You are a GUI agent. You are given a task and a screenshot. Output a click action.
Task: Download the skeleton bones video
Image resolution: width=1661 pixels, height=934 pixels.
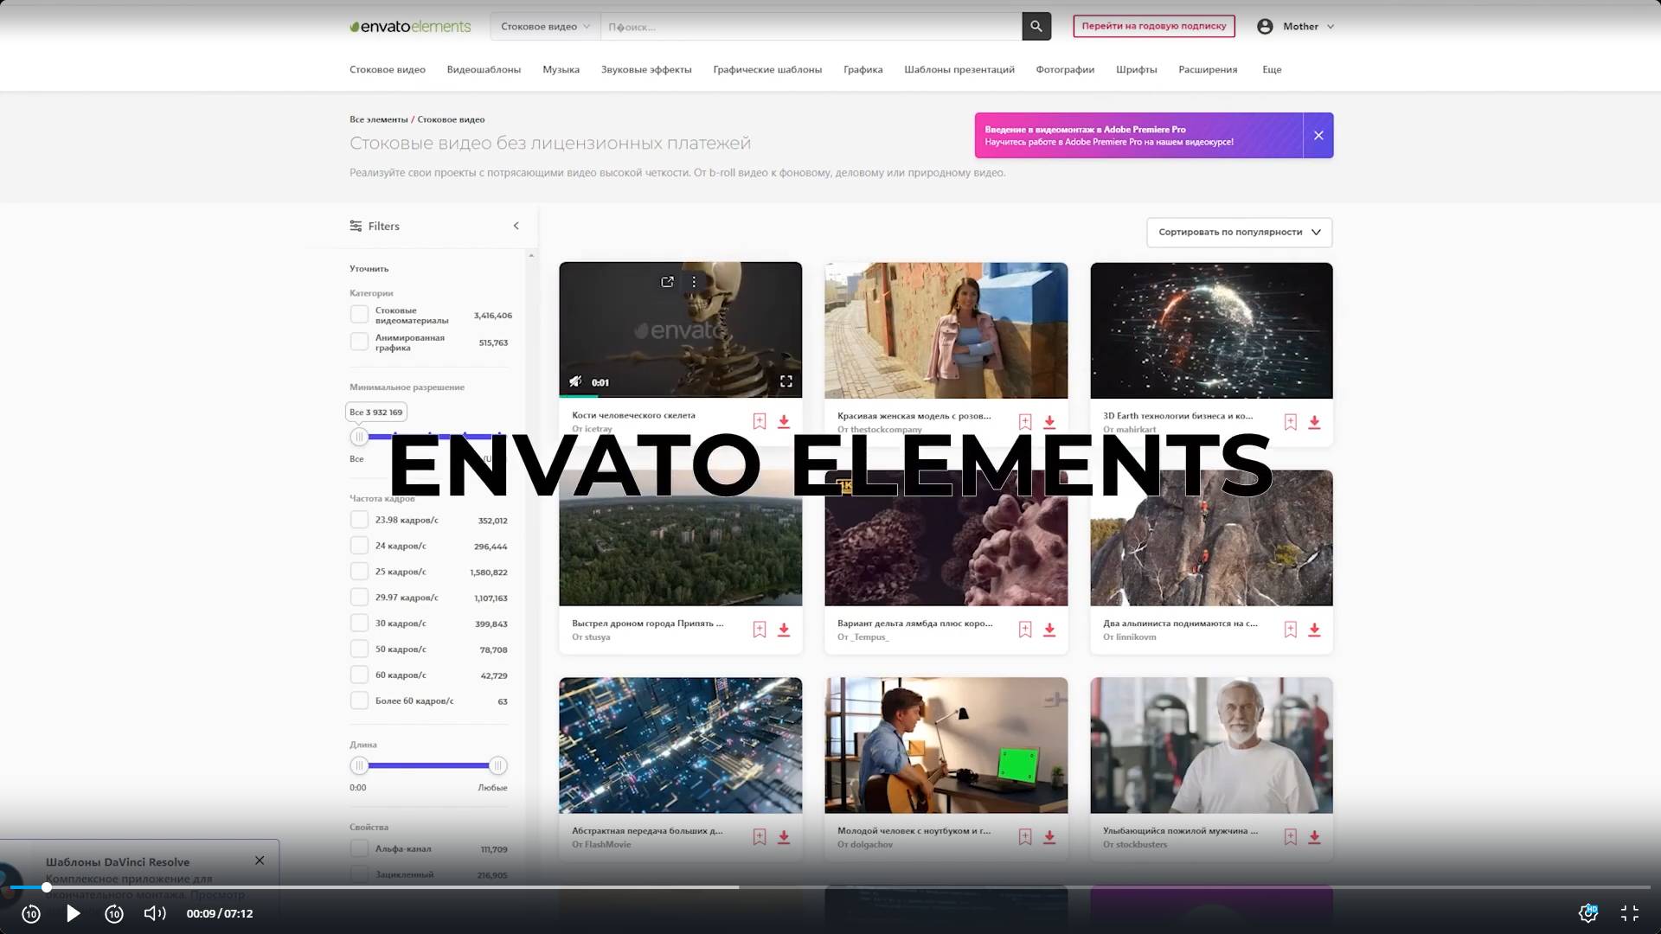click(784, 422)
